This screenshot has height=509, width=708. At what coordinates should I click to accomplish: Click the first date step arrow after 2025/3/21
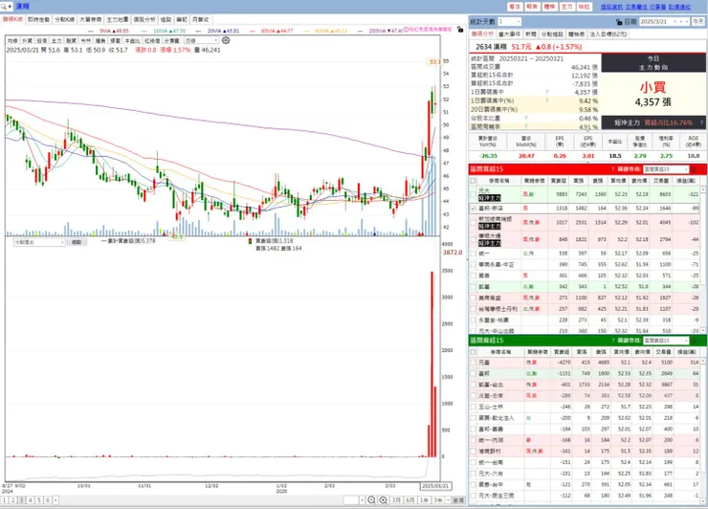[675, 22]
